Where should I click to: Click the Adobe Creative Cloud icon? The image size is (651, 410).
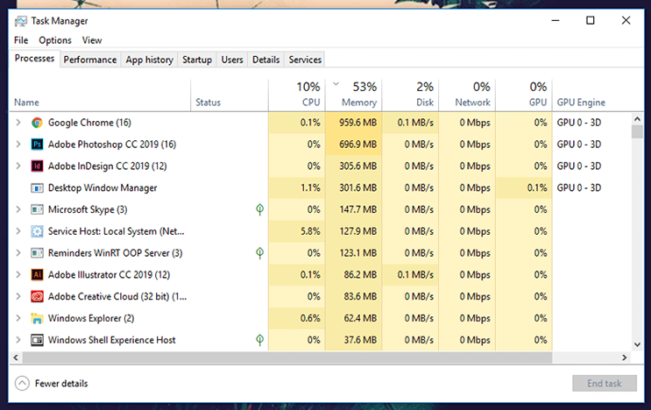[37, 296]
